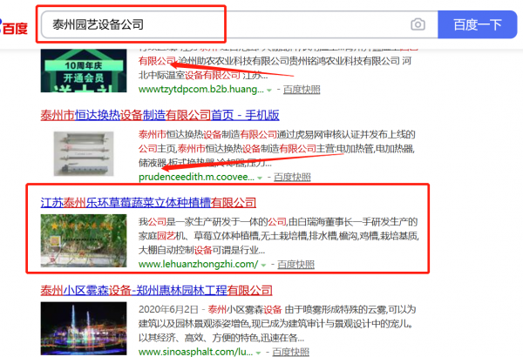Image resolution: width=523 pixels, height=357 pixels.
Task: Click the 百度一下 search button
Action: click(477, 24)
